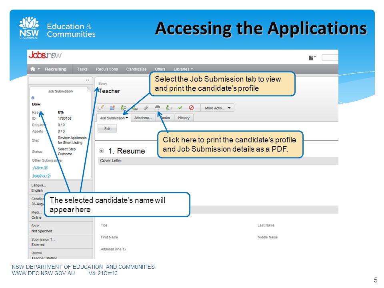
Task: Click the Address (line 1) field label
Action: coord(113,249)
